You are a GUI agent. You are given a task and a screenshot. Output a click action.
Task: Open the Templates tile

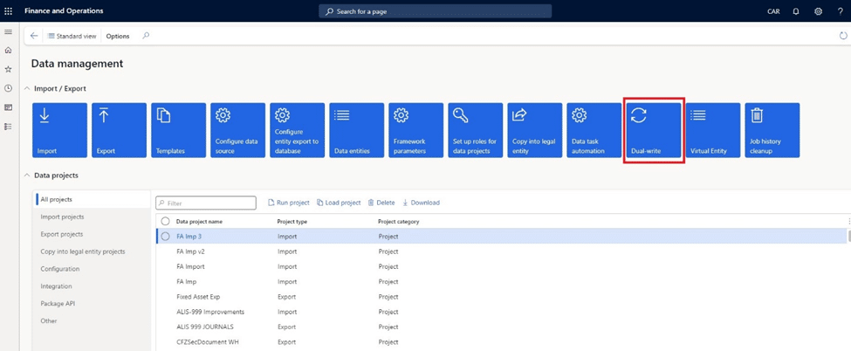179,130
